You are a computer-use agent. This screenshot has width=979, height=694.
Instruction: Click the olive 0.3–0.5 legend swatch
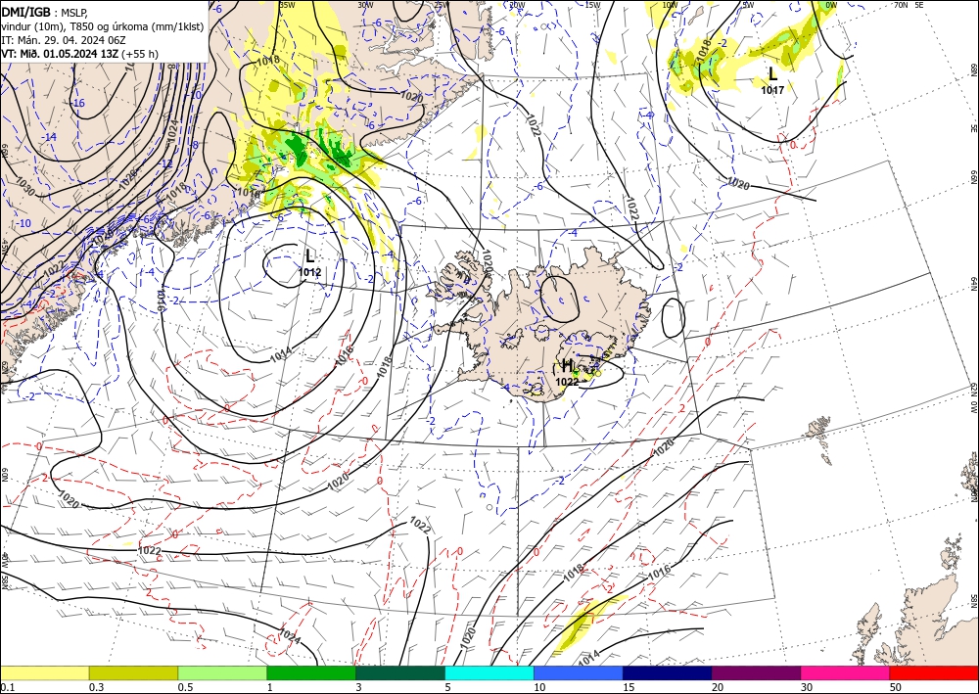[x=133, y=672]
